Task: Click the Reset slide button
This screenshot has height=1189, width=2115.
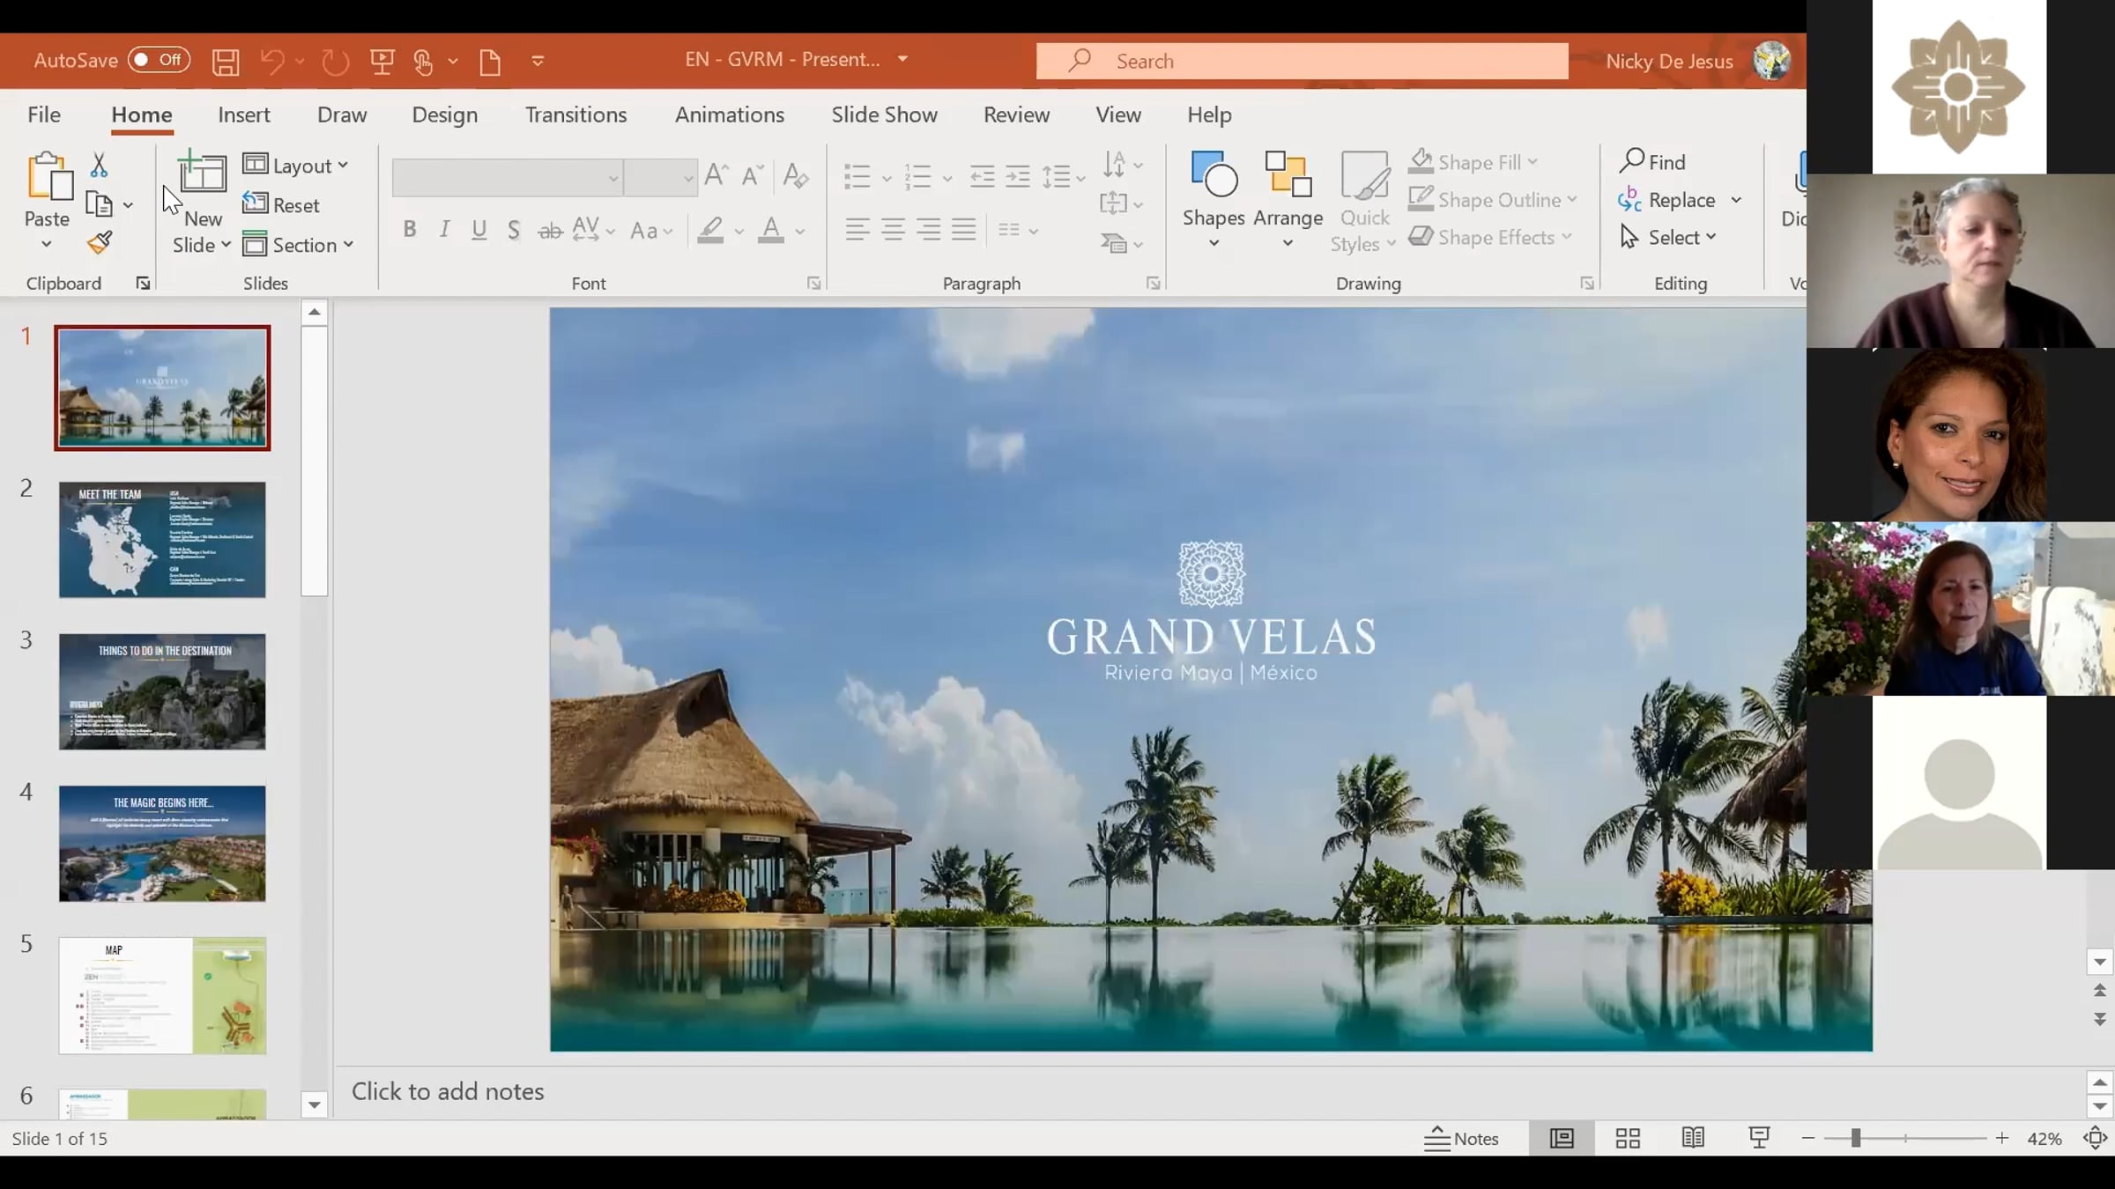Action: [x=282, y=205]
